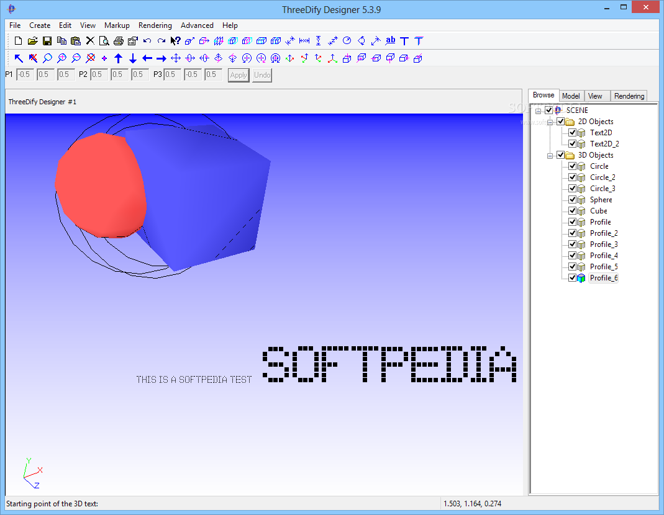Click the first P1 coordinate field
Viewport: 664px width, 515px height.
[25, 74]
